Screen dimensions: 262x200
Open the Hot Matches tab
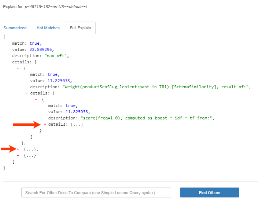point(48,28)
